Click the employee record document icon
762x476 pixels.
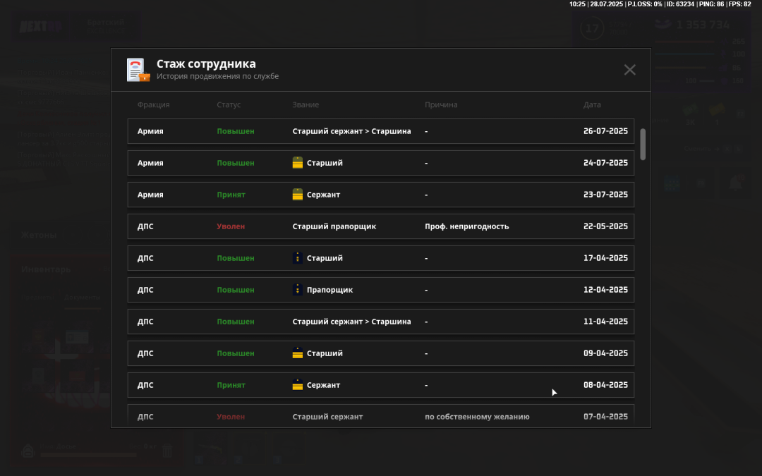138,70
